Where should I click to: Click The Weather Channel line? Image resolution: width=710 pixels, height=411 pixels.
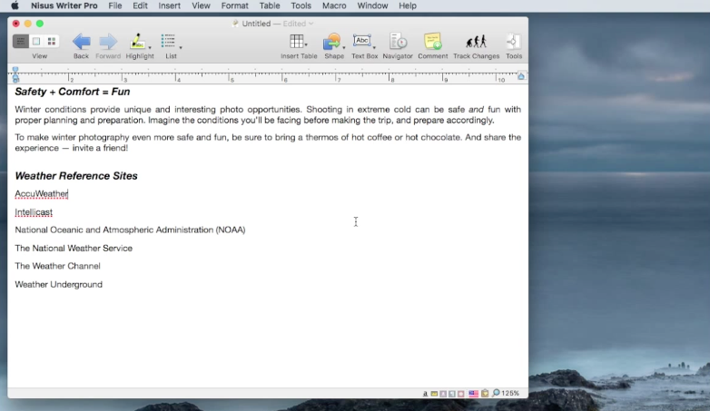pyautogui.click(x=57, y=266)
